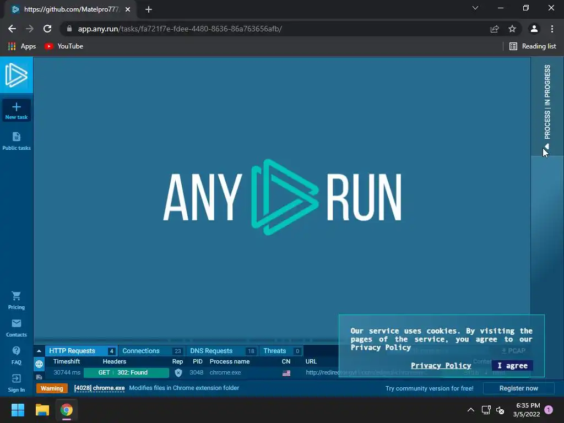This screenshot has width=564, height=423.
Task: Click the URL column header
Action: pos(311,361)
